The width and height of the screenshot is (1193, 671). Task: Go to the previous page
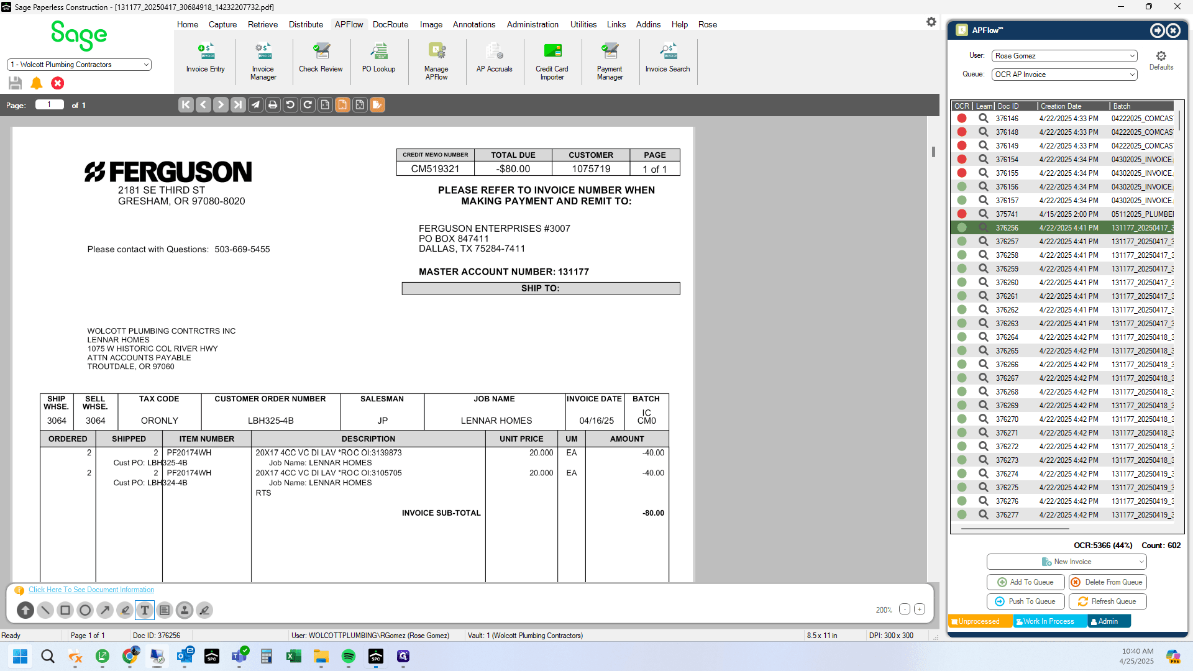(203, 105)
